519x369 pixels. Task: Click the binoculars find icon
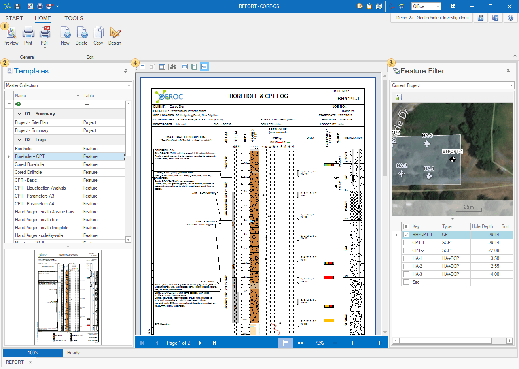click(x=173, y=67)
